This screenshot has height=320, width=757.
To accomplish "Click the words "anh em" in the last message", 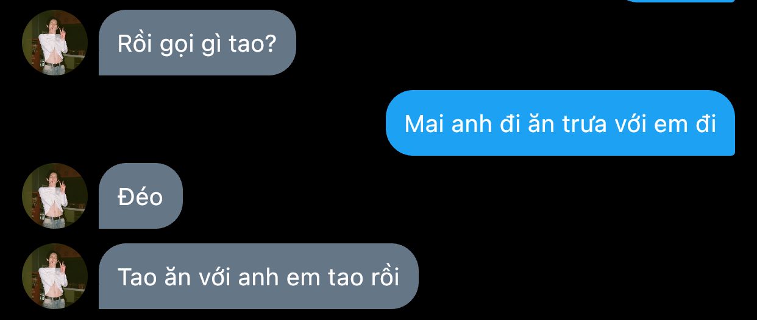I will [x=270, y=277].
